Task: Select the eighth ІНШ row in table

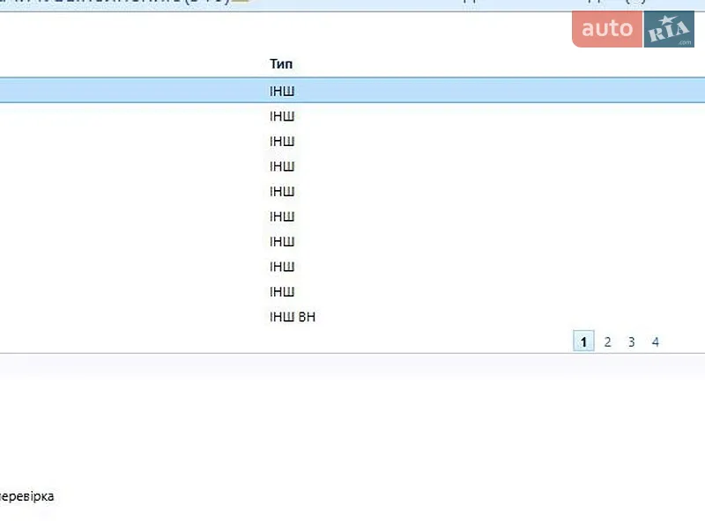Action: pos(352,268)
